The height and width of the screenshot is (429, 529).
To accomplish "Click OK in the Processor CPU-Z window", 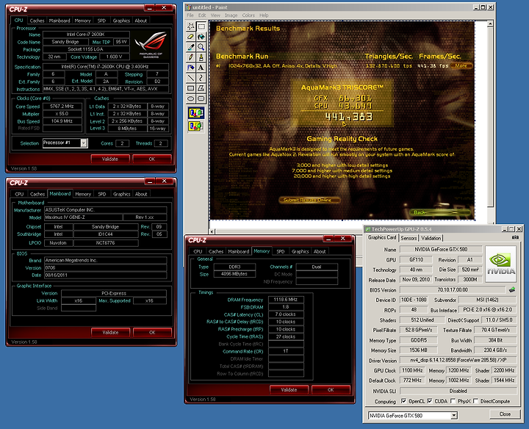I will pos(152,159).
